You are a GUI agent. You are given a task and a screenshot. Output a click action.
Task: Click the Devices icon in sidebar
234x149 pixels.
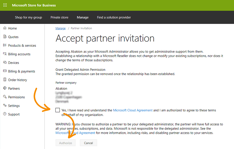5,62
